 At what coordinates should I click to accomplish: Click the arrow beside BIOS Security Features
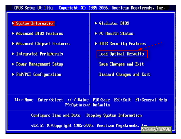tap(96, 44)
